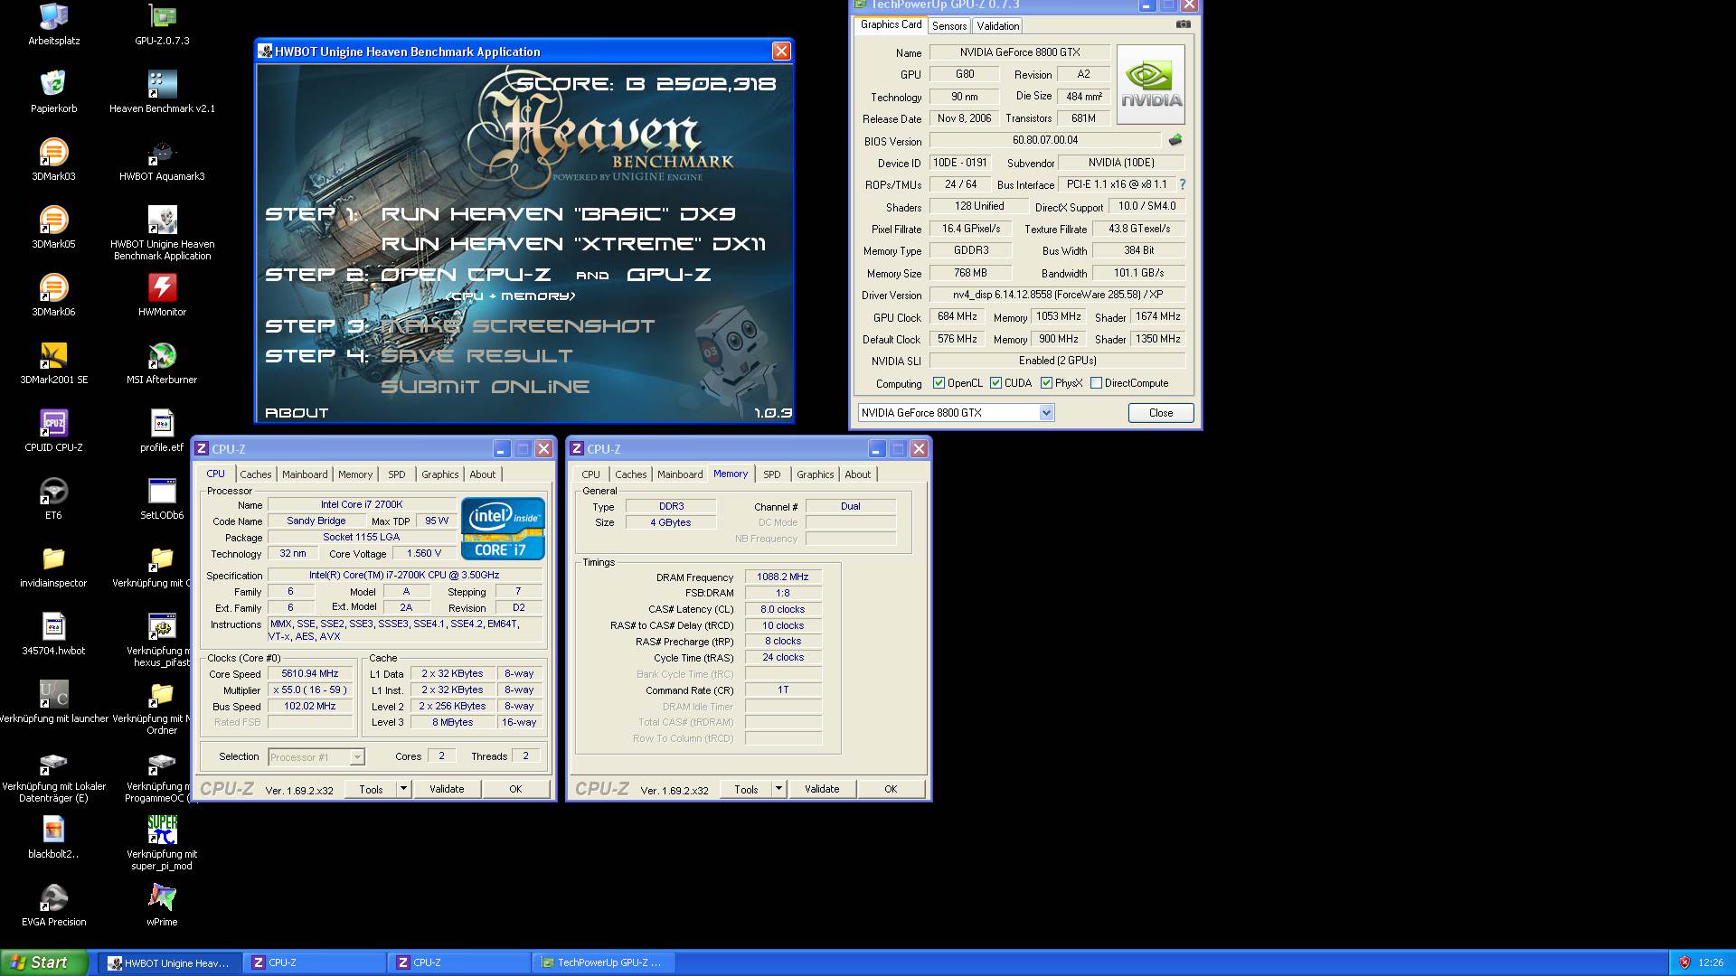The height and width of the screenshot is (976, 1736).
Task: Switch to HWBOT Unigine Heaven taskbar item
Action: [168, 963]
